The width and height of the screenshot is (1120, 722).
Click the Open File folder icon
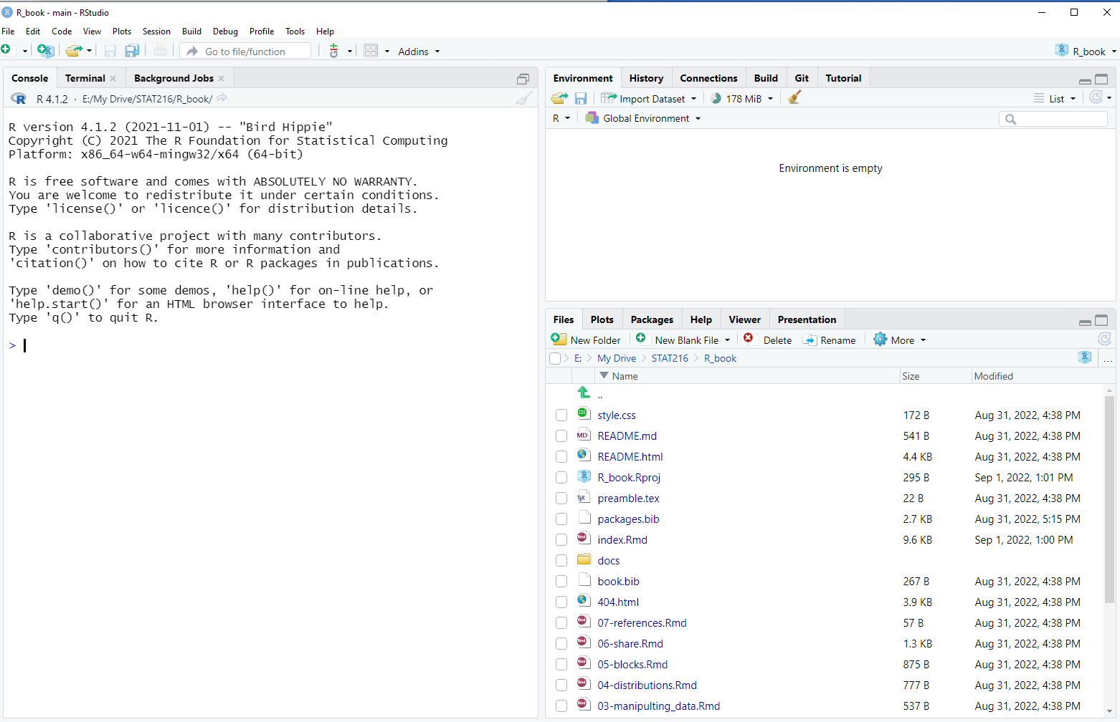point(74,51)
